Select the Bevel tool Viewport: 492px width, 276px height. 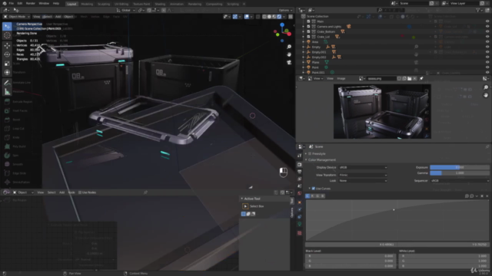coord(7,120)
